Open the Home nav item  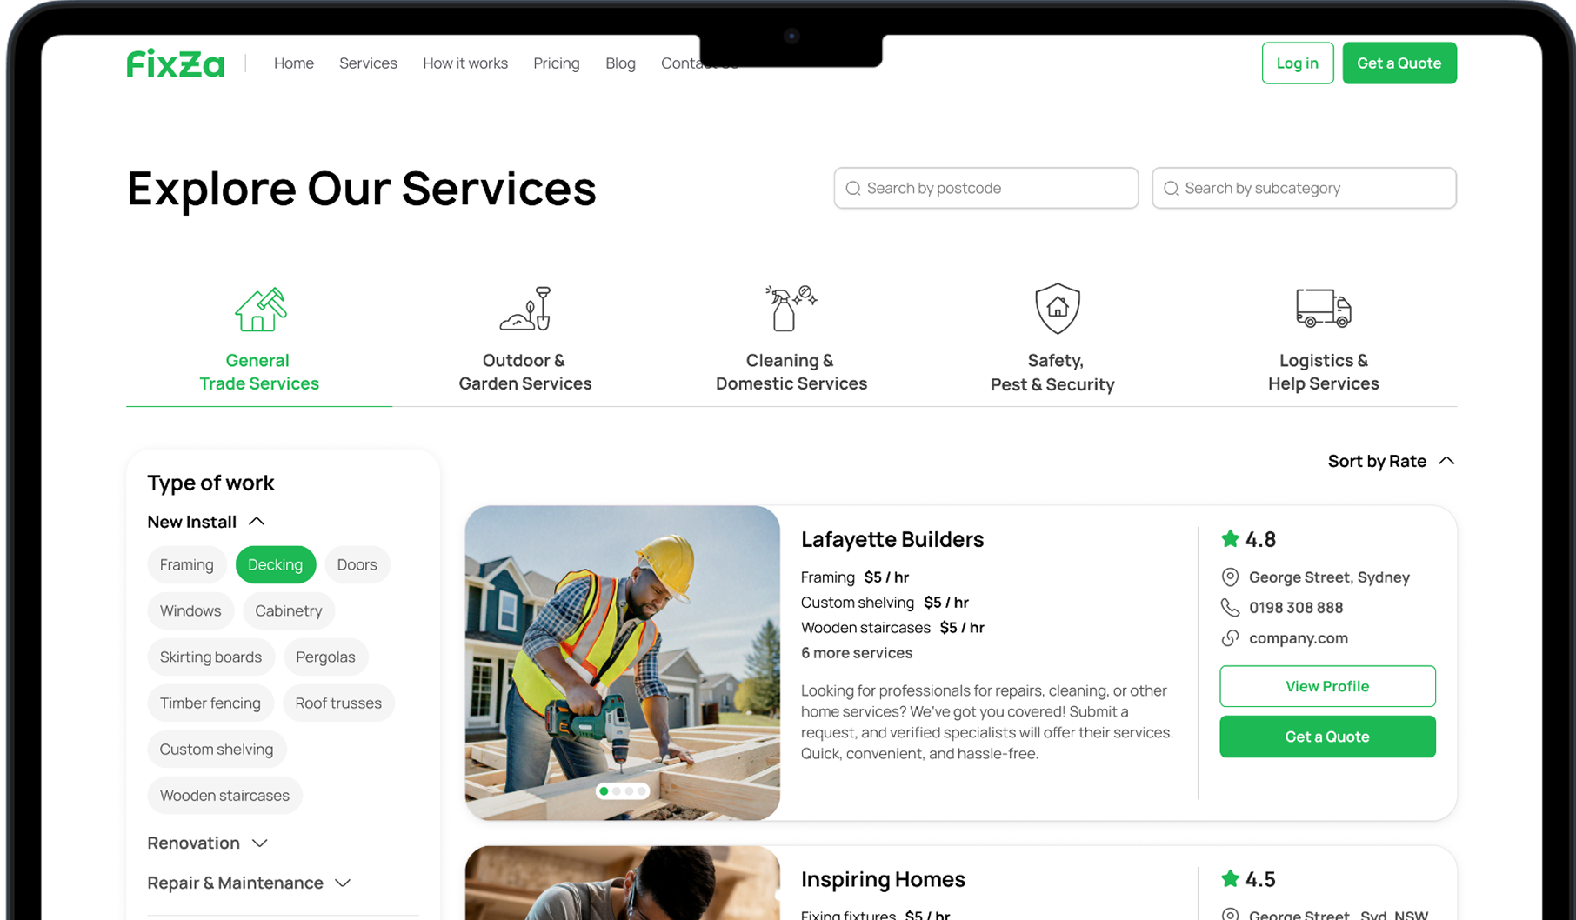pyautogui.click(x=294, y=63)
